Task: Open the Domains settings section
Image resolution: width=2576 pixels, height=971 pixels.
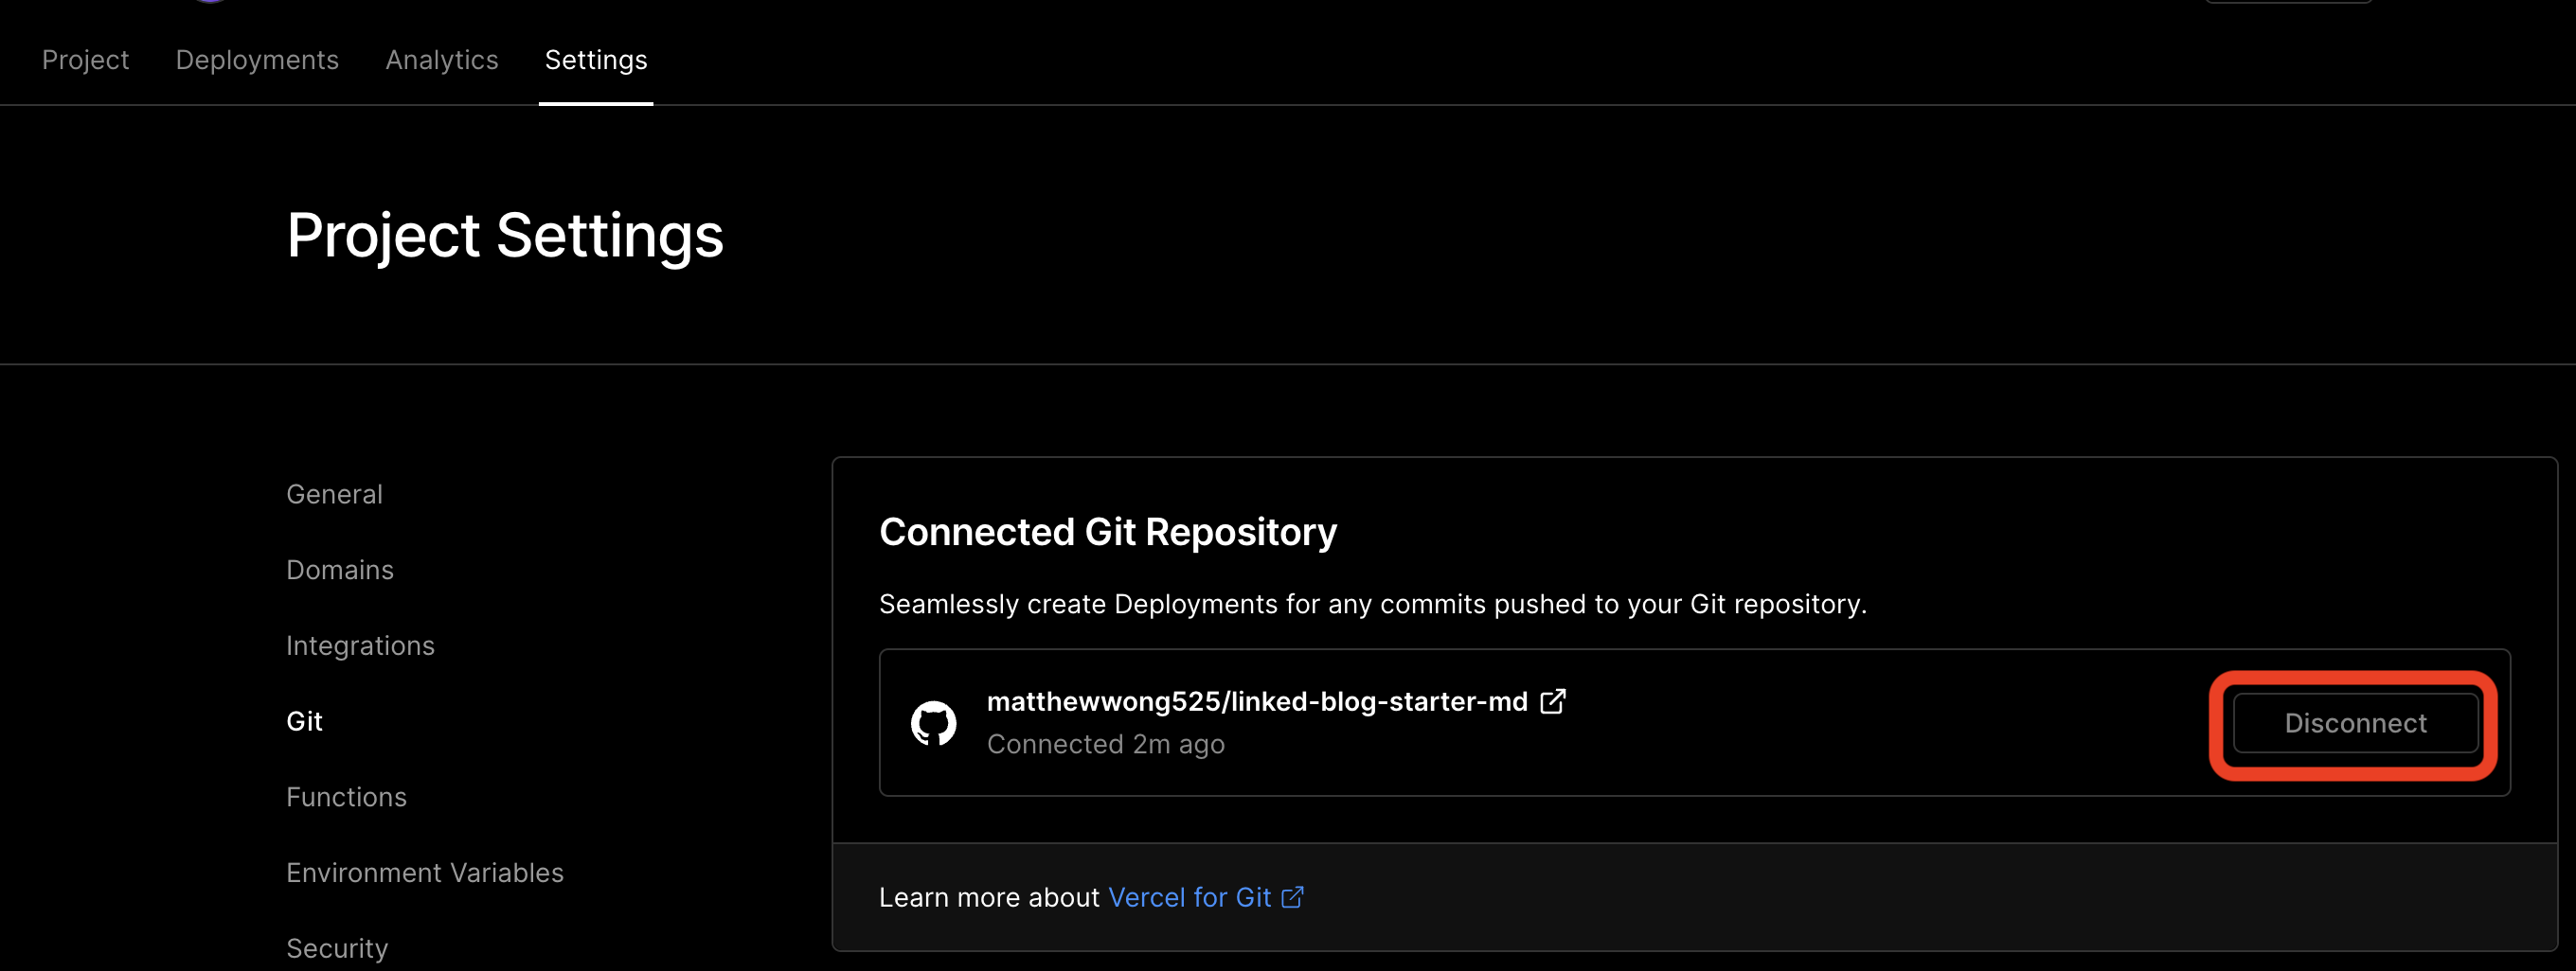Action: click(340, 570)
